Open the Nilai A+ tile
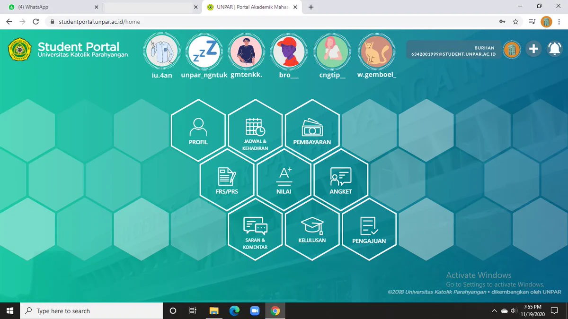Image resolution: width=568 pixels, height=319 pixels. click(x=284, y=180)
